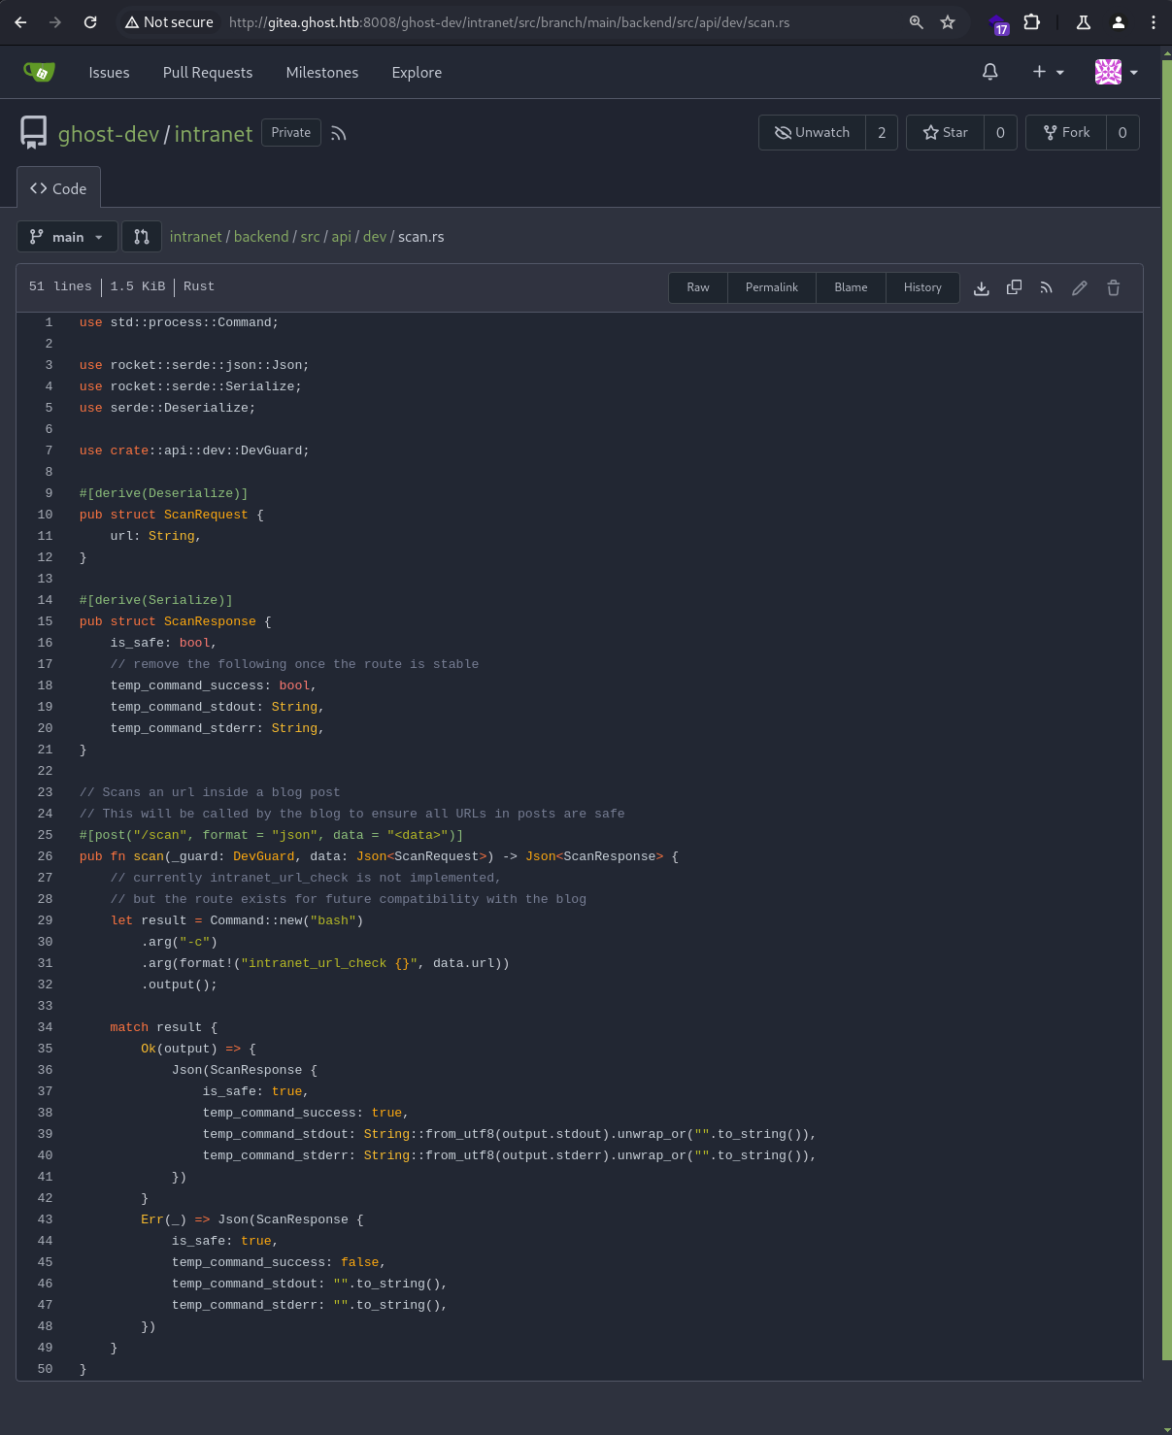Go to dev breadcrumb folder
Screen dimensions: 1172x1435
(375, 237)
